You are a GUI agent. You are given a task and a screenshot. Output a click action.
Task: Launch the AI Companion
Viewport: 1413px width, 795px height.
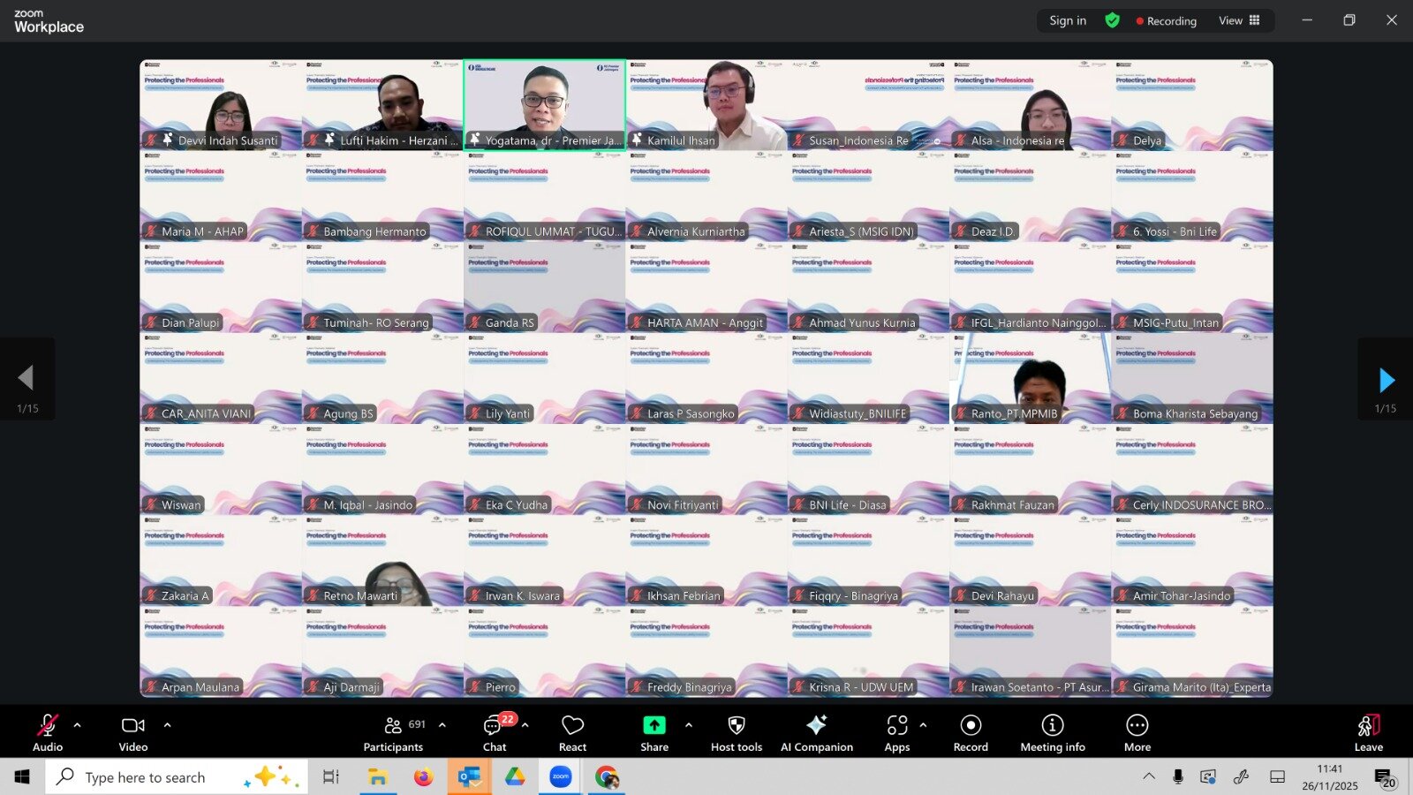816,733
